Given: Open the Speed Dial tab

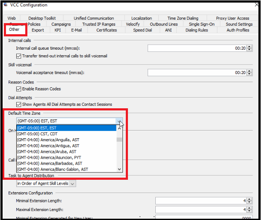Looking at the screenshot, I should point(142,30).
